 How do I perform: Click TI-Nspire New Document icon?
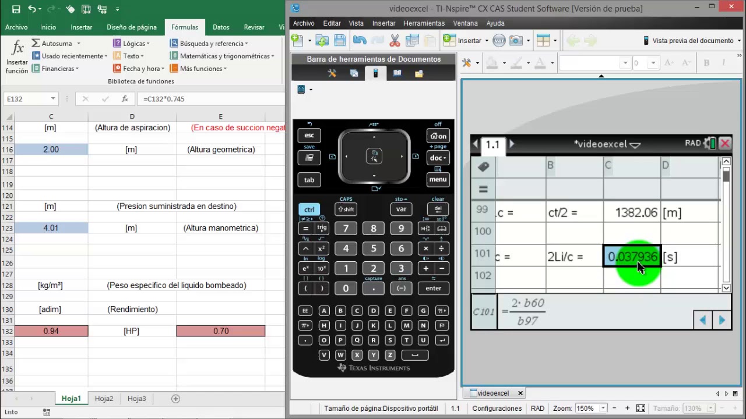coord(297,40)
